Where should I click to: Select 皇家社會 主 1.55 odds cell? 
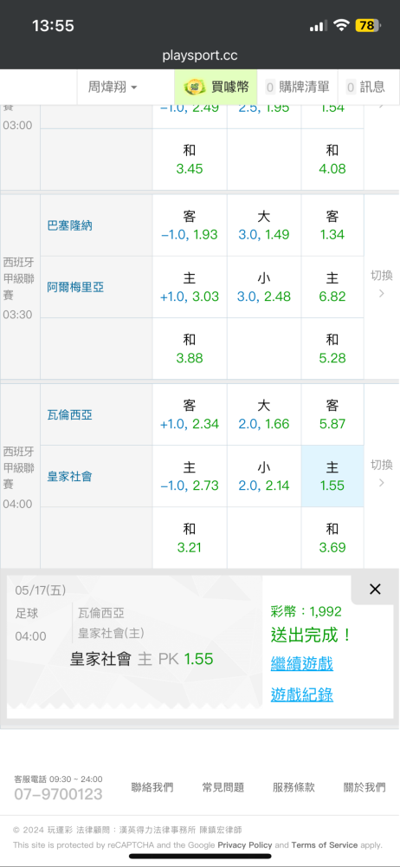332,477
